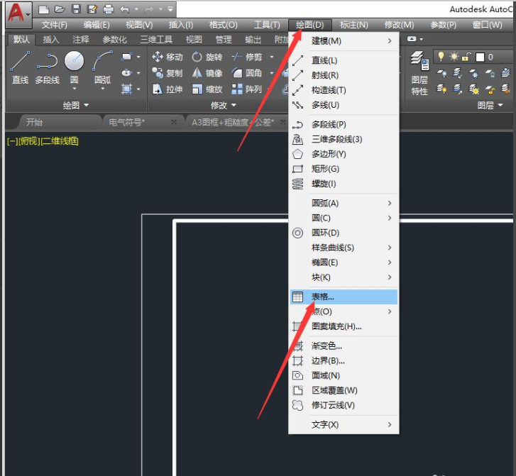Click the Scale (缩放) tool
Image resolution: width=516 pixels, height=476 pixels.
click(x=207, y=89)
